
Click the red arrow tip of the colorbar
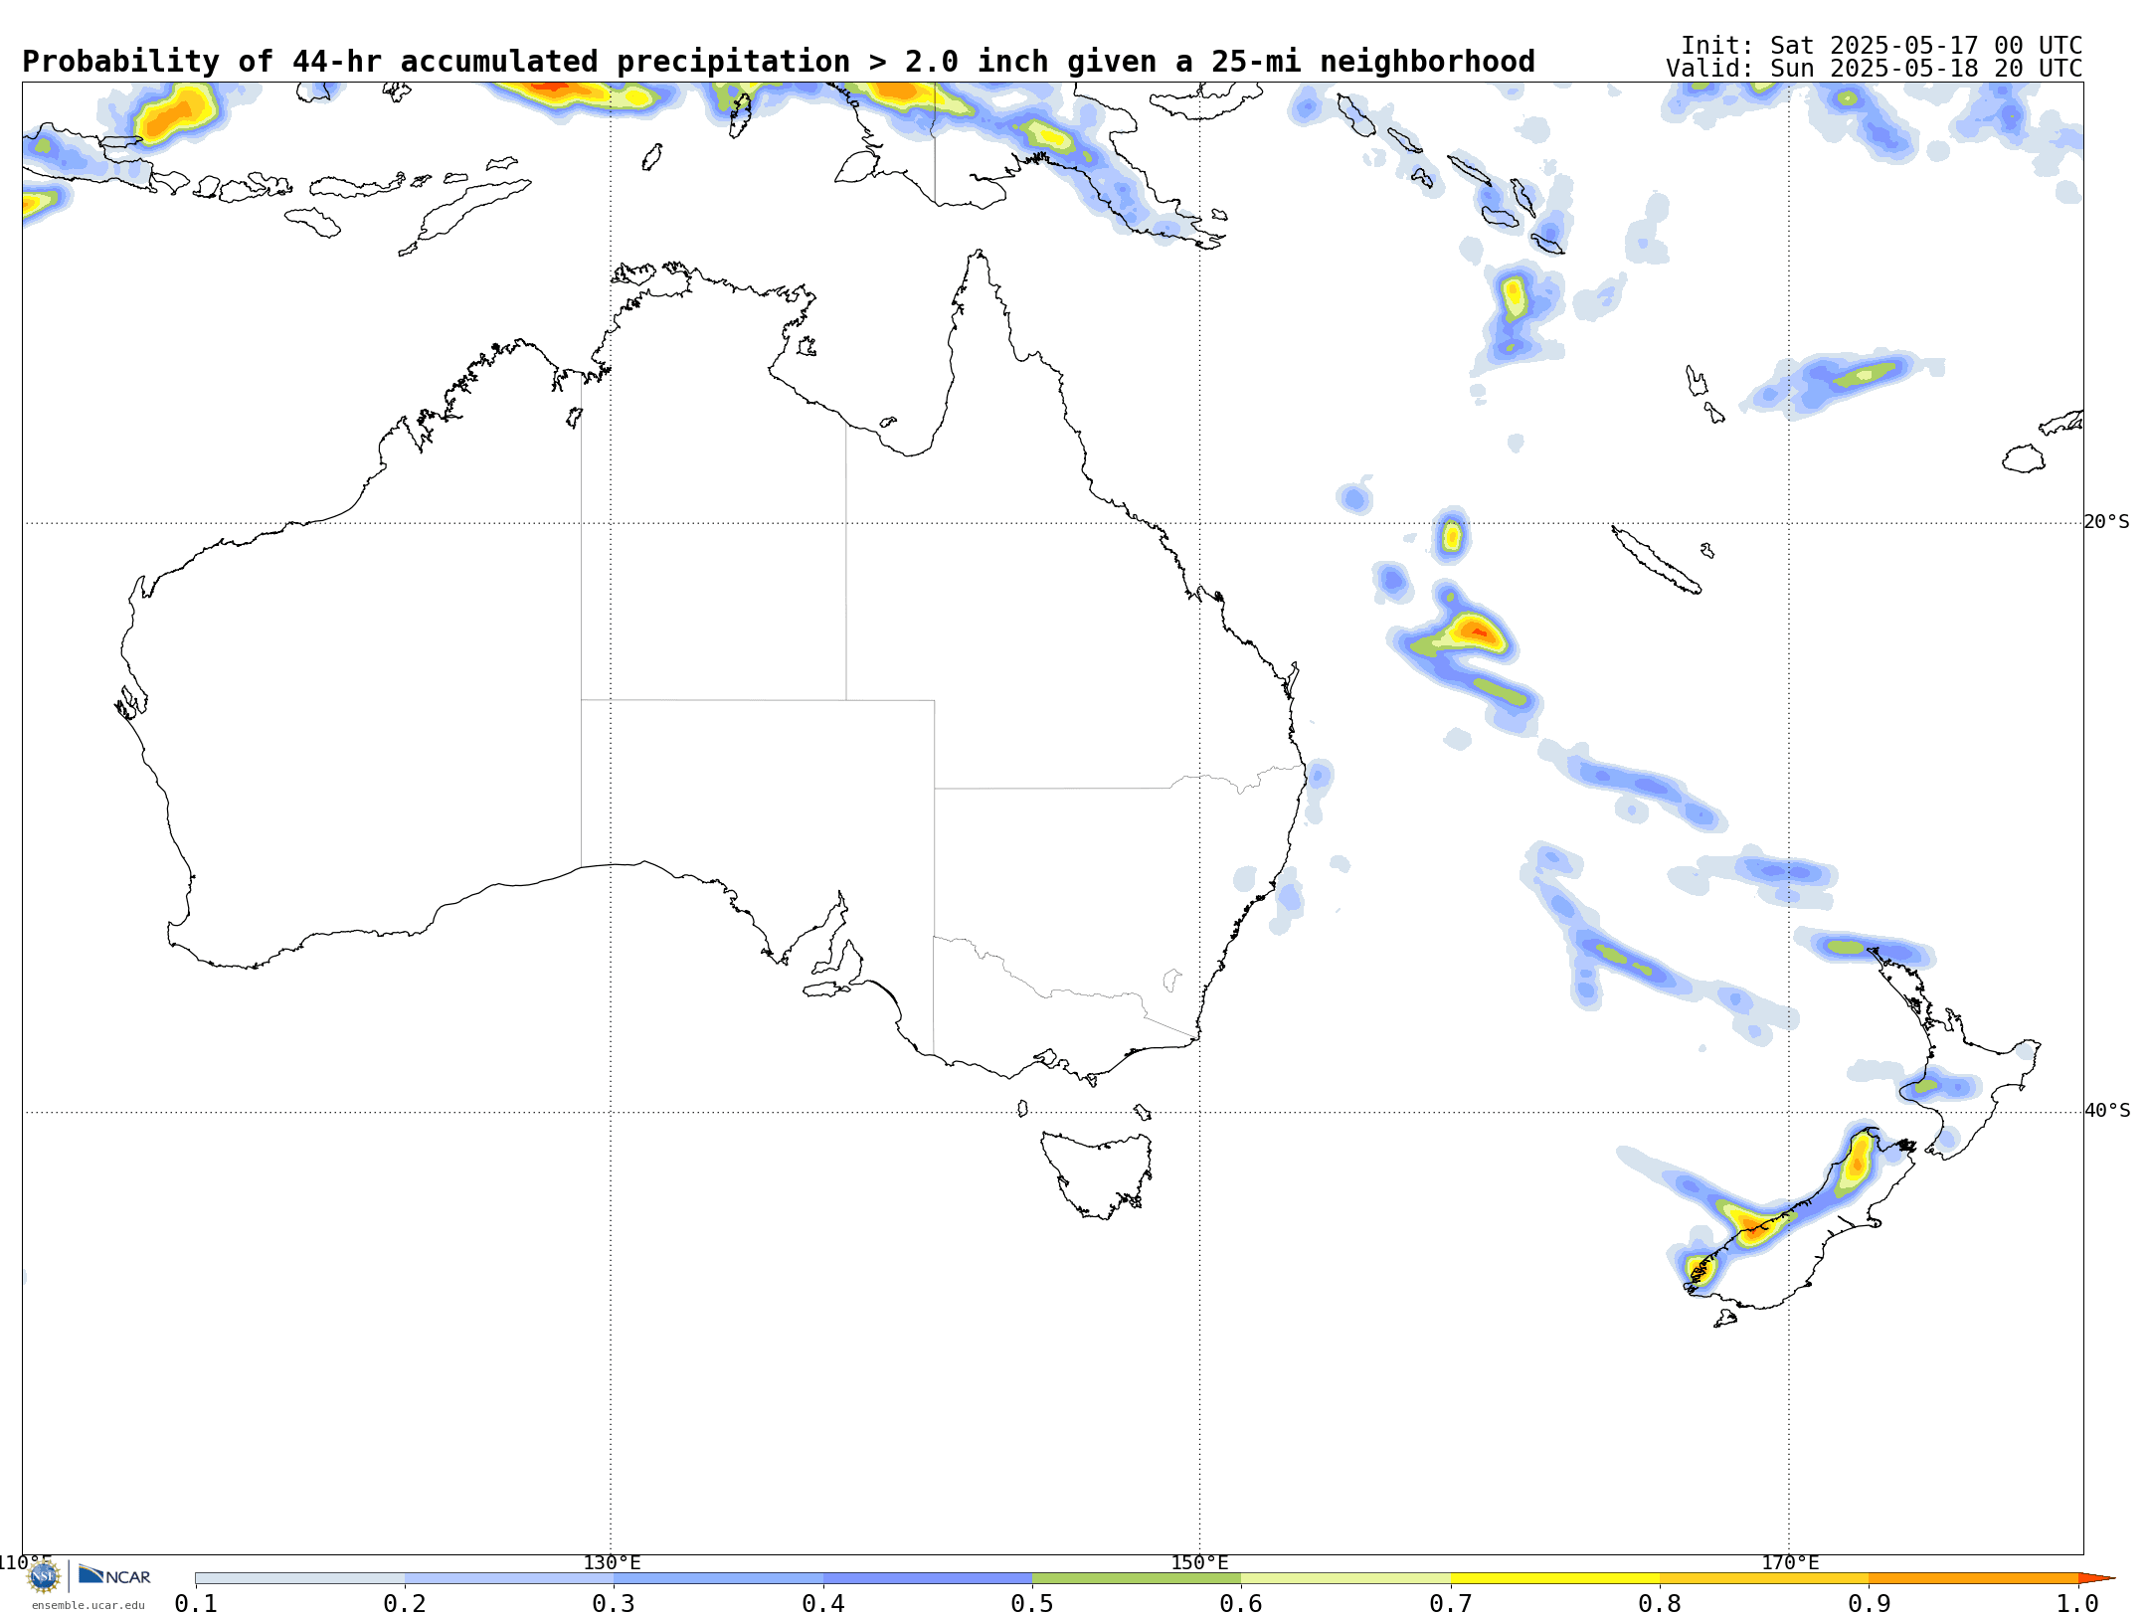coord(2096,1578)
